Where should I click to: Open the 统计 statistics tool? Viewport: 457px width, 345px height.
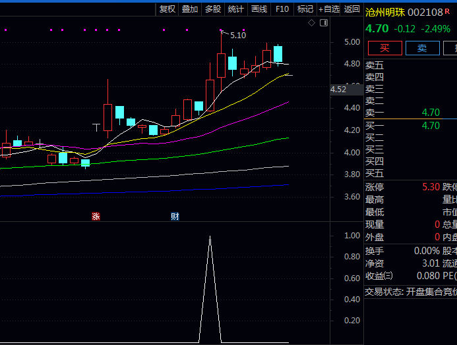coord(236,9)
